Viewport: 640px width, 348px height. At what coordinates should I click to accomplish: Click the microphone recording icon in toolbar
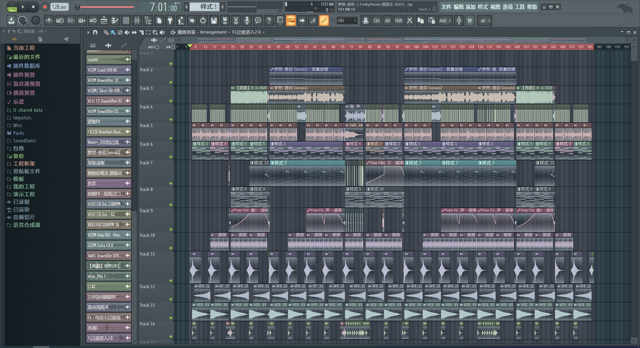(x=247, y=21)
